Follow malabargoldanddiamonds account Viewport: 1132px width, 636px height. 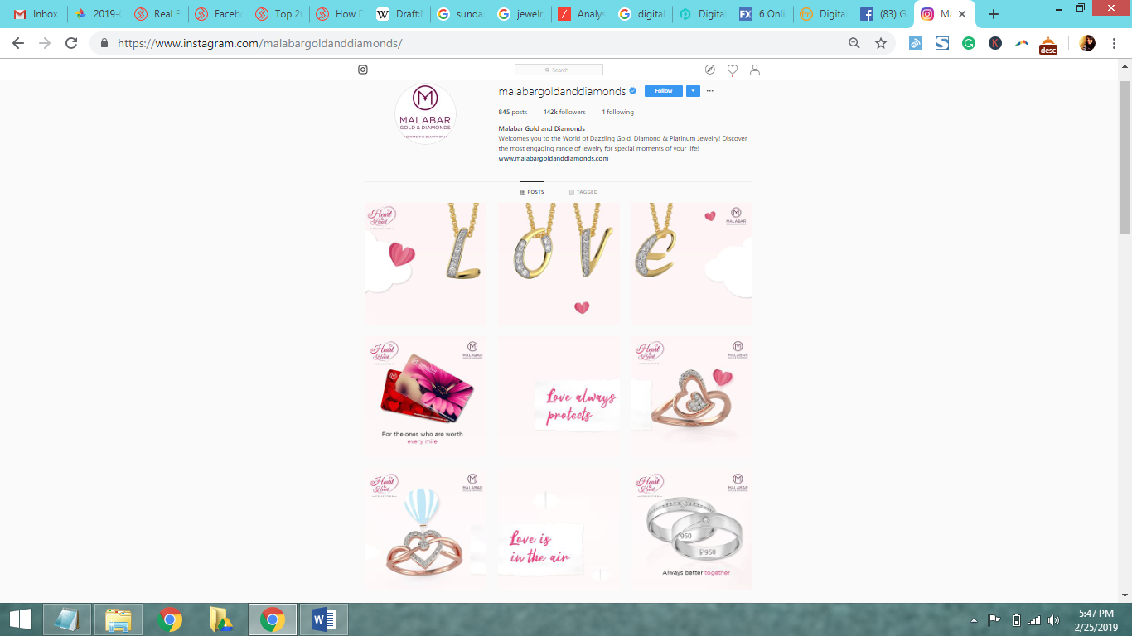point(663,91)
